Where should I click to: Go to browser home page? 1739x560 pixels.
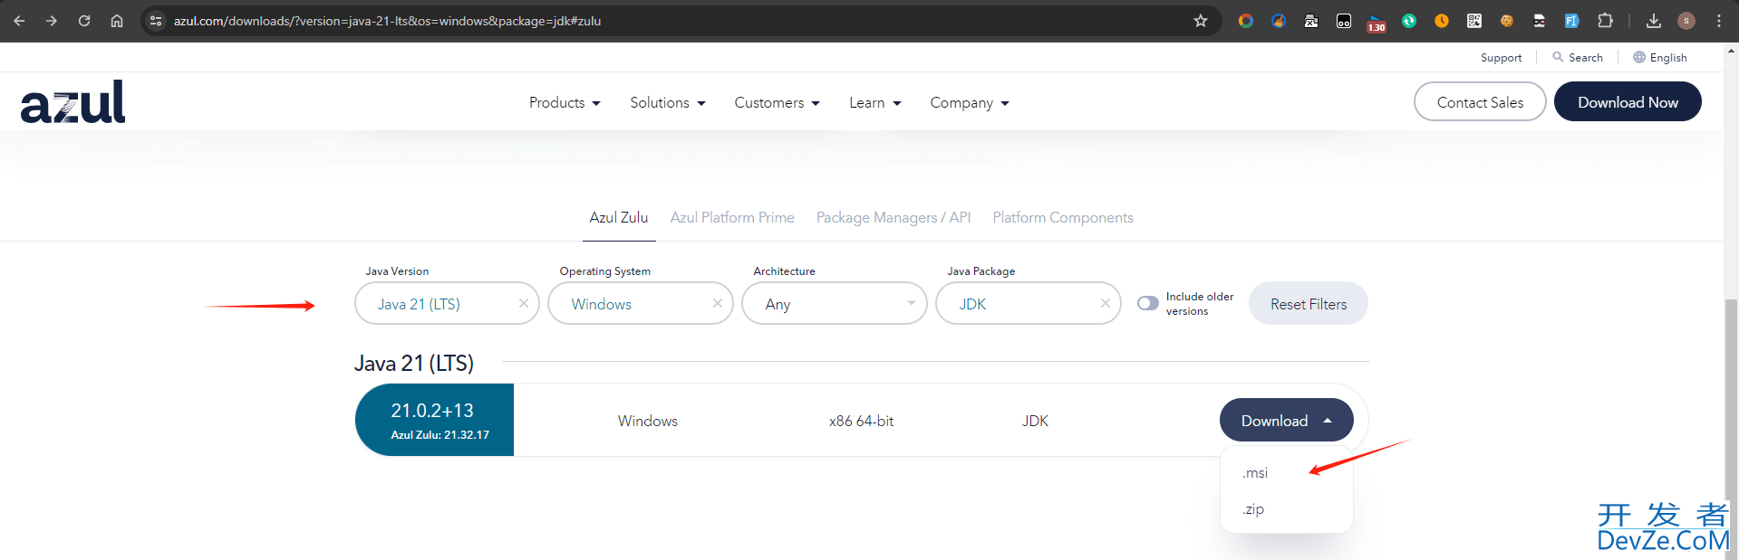pos(117,21)
